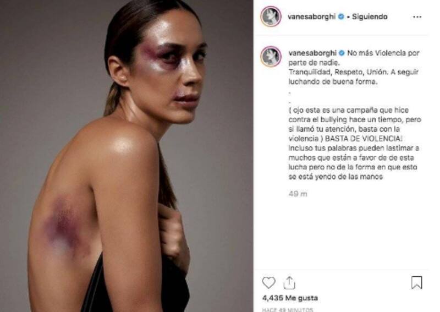The image size is (440, 312).
Task: Click the verified badge in the header
Action: [341, 17]
